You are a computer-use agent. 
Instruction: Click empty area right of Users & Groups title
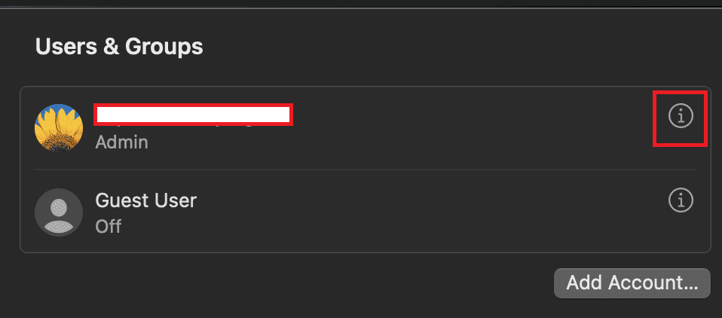[452, 47]
